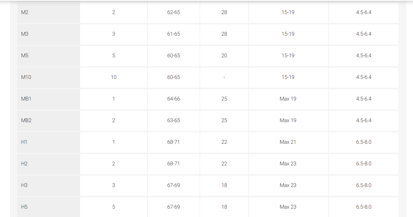This screenshot has height=217, width=413.
Task: Click the H5 row label
Action: click(x=49, y=207)
